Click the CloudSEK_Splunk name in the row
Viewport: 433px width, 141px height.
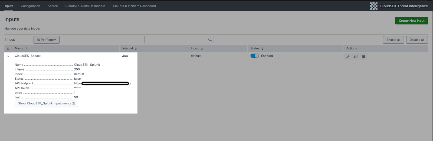pyautogui.click(x=28, y=56)
